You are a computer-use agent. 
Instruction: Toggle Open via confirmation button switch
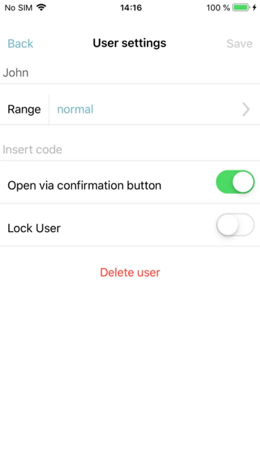click(x=235, y=182)
